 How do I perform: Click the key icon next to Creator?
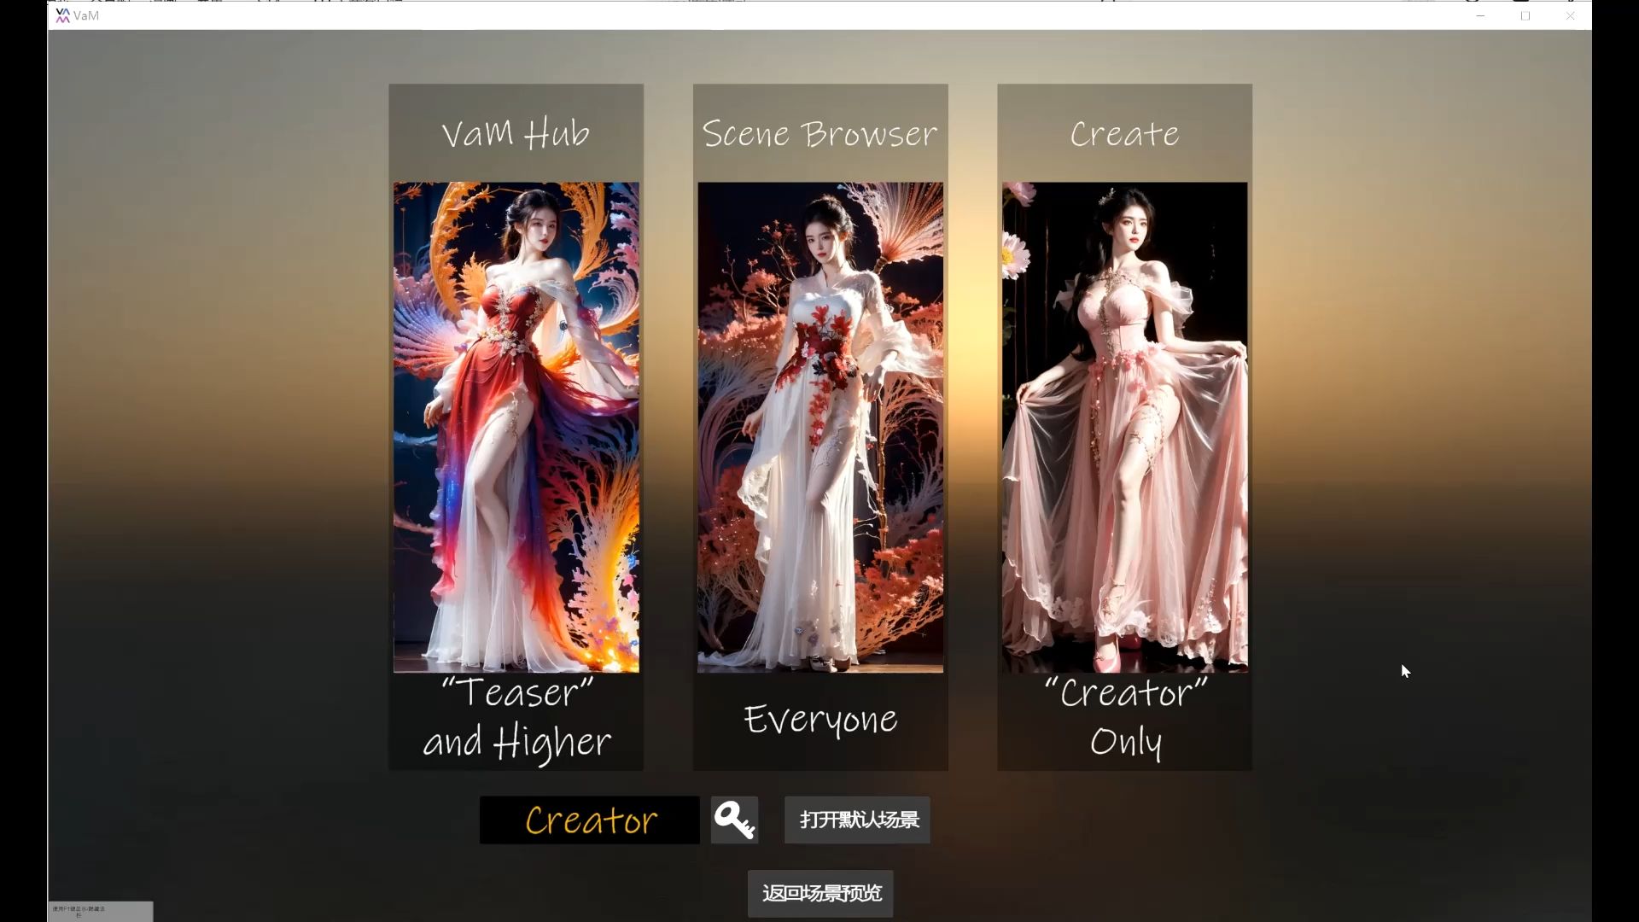(x=734, y=820)
